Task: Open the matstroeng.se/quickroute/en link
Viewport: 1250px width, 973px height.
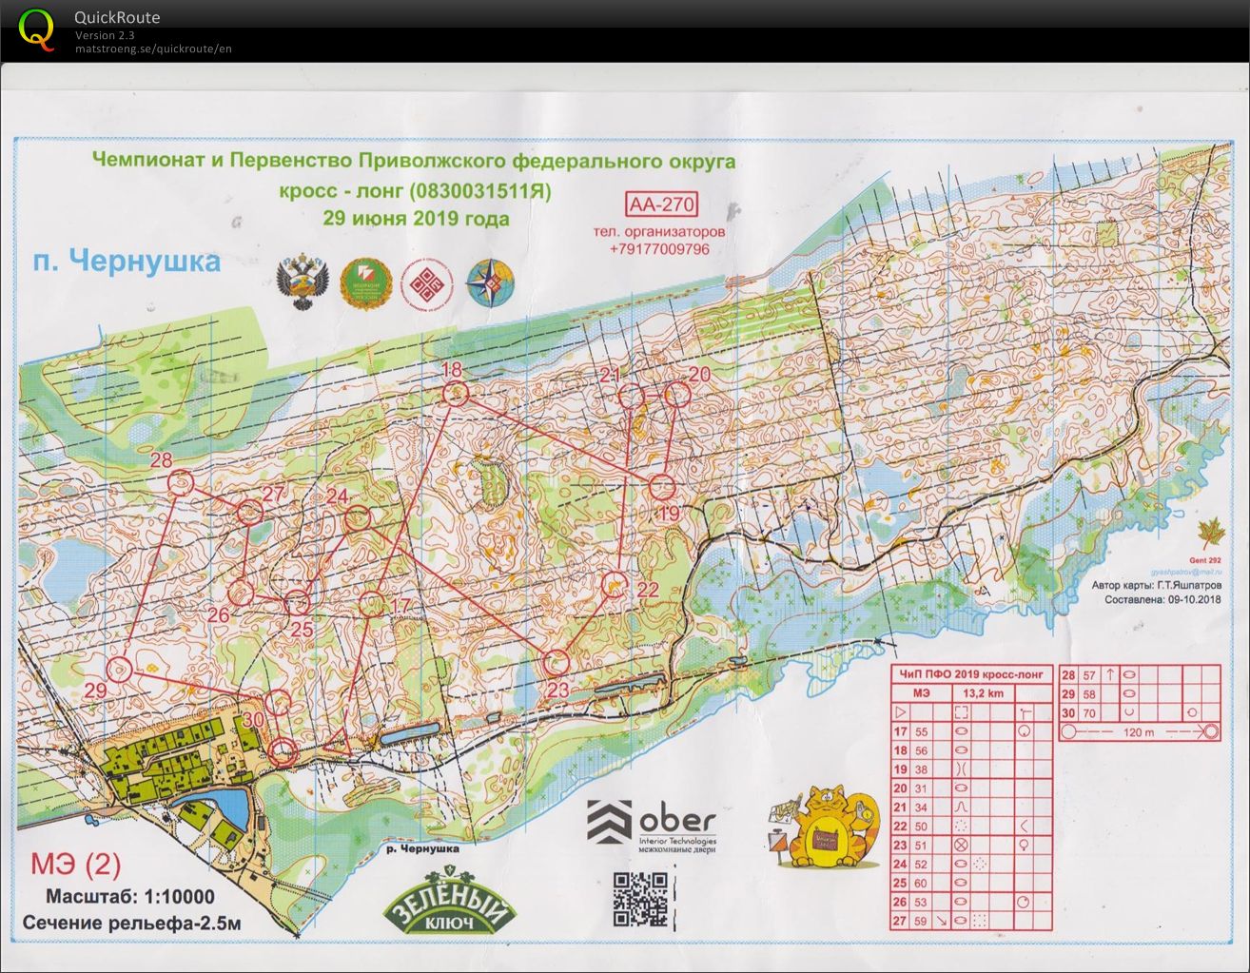Action: coord(153,49)
